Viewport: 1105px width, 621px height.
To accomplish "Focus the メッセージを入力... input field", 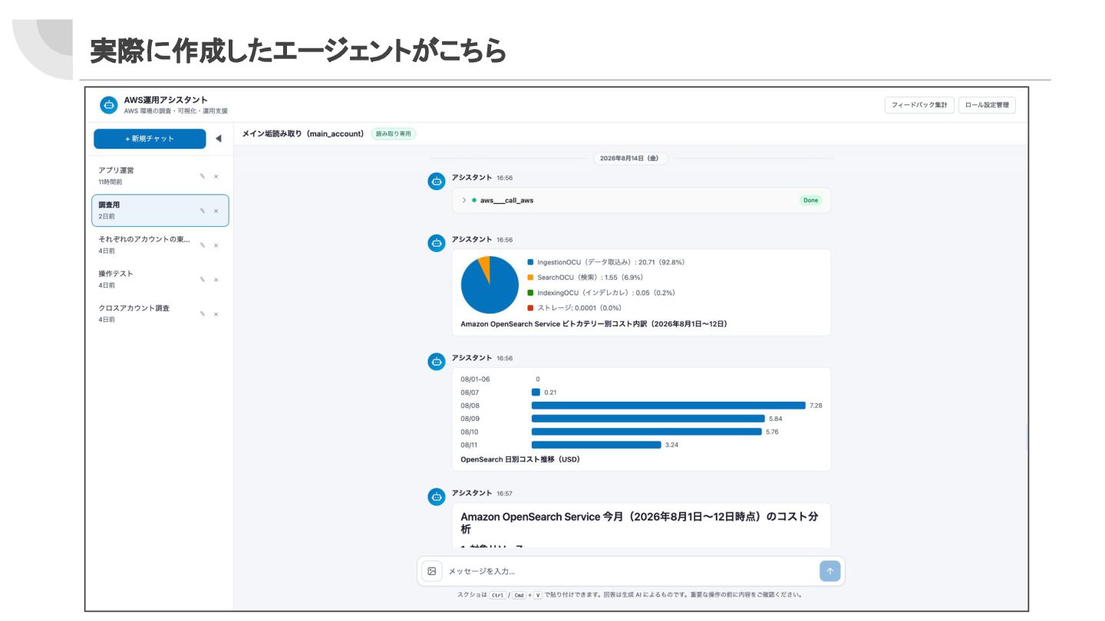I will pyautogui.click(x=631, y=571).
